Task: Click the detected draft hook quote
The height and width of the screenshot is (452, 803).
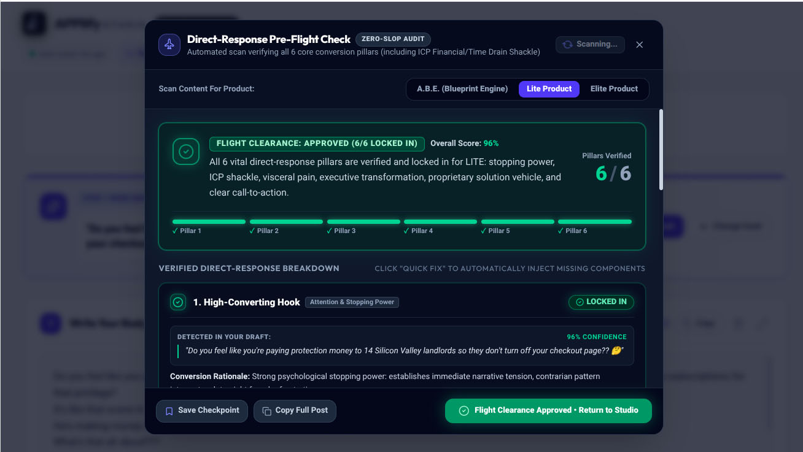Action: [405, 351]
